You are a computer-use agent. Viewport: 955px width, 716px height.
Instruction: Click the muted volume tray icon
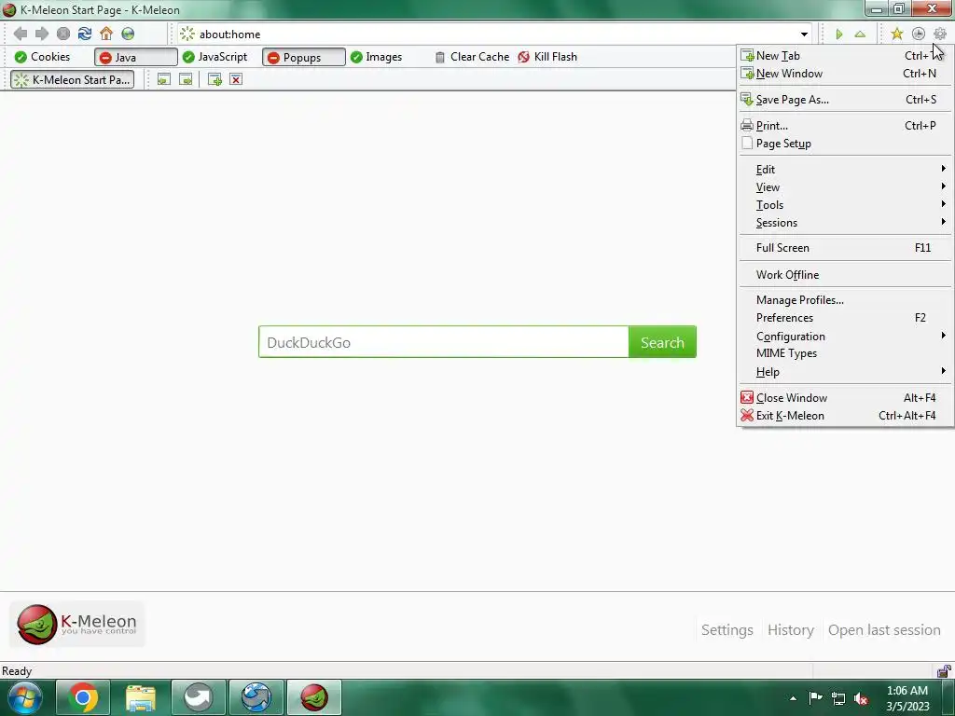pos(861,698)
